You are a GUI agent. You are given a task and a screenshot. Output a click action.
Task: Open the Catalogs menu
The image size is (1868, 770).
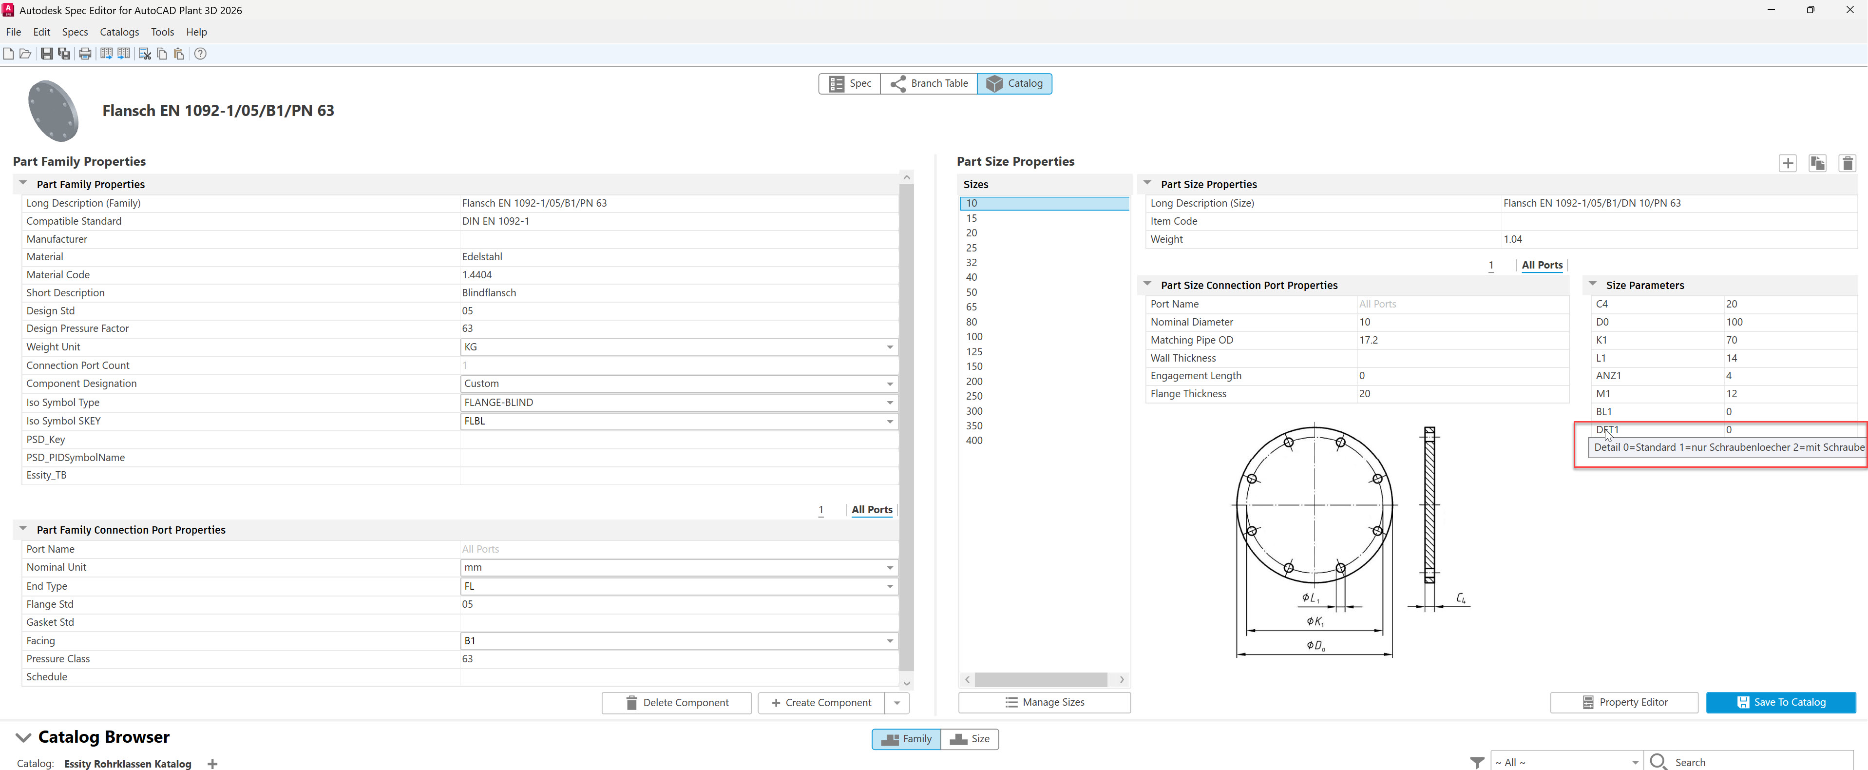click(120, 32)
